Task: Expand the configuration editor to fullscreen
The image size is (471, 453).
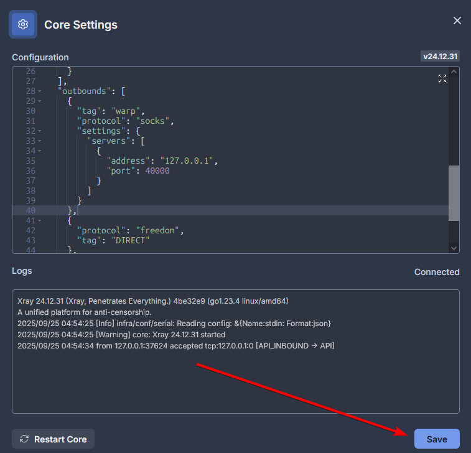Action: point(442,78)
